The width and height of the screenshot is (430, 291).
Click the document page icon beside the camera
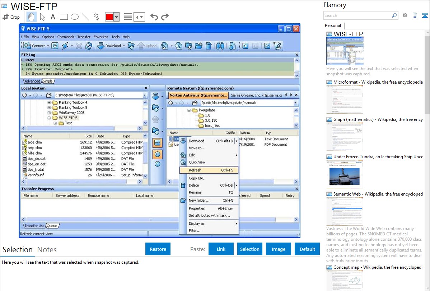(x=415, y=15)
